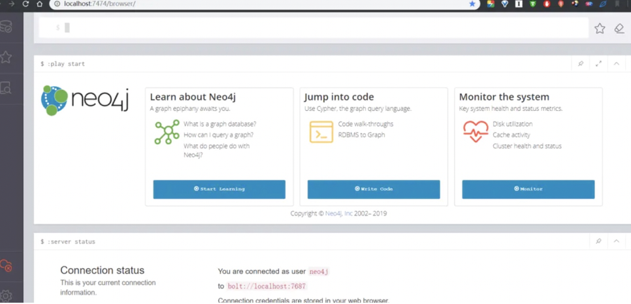Screen dimensions: 631x304
Task: Click the ':server status' command text
Action: point(71,241)
